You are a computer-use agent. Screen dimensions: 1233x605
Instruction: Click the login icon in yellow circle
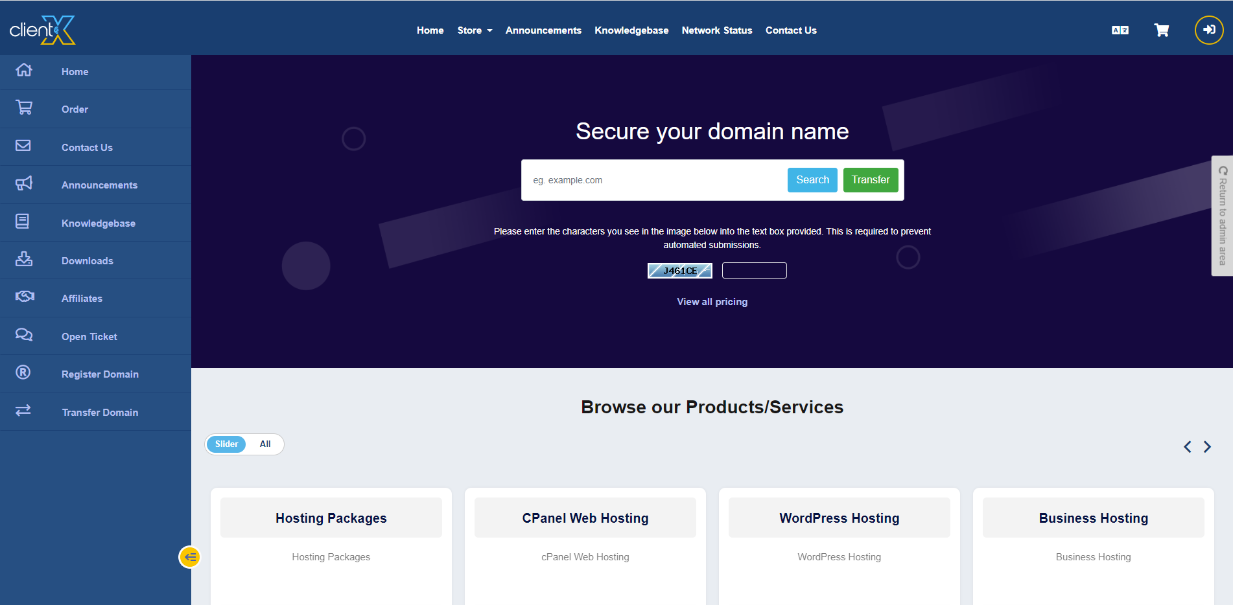(1208, 30)
